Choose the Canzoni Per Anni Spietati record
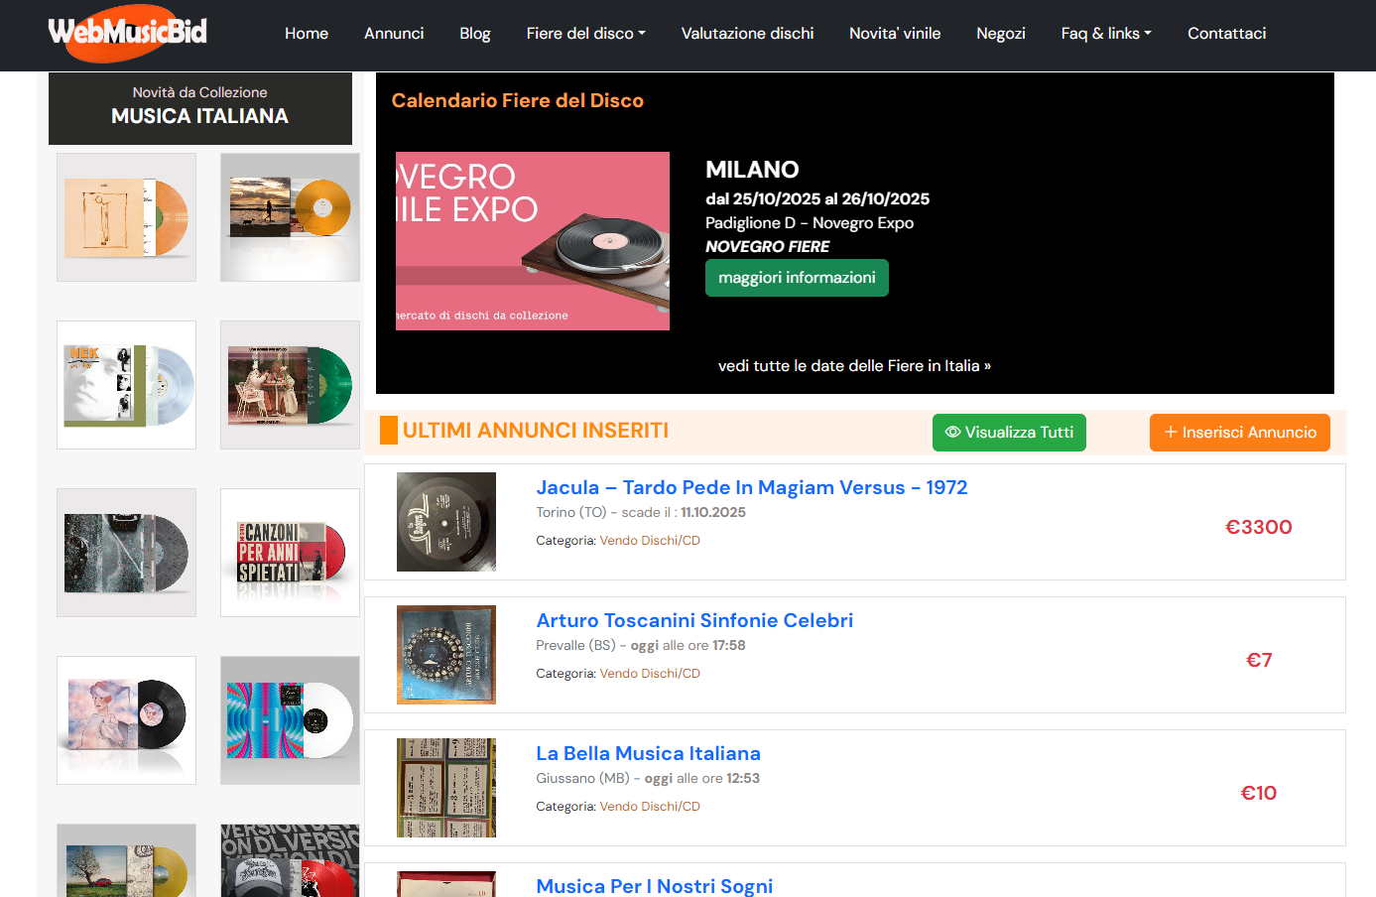This screenshot has width=1376, height=897. [290, 553]
